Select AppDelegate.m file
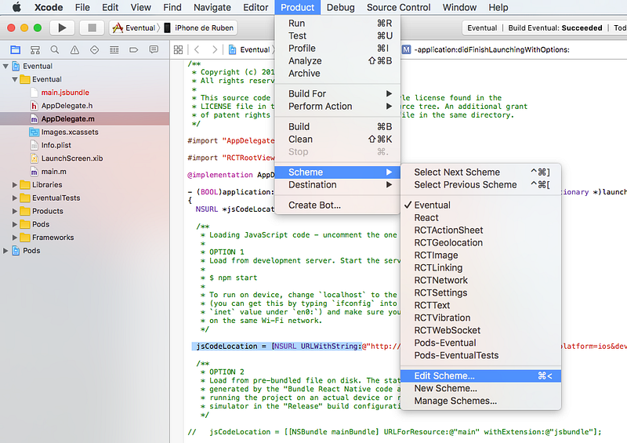Image resolution: width=627 pixels, height=443 pixels. (85, 119)
